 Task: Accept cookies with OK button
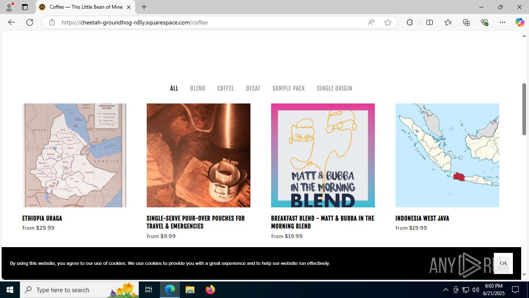pyautogui.click(x=503, y=263)
